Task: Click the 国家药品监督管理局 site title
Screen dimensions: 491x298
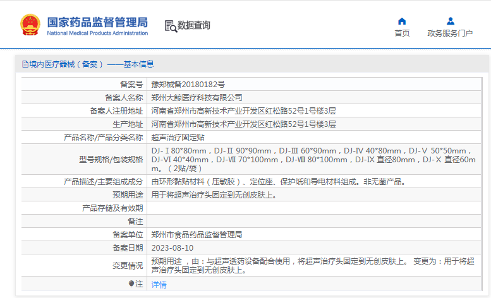Action: click(x=97, y=21)
